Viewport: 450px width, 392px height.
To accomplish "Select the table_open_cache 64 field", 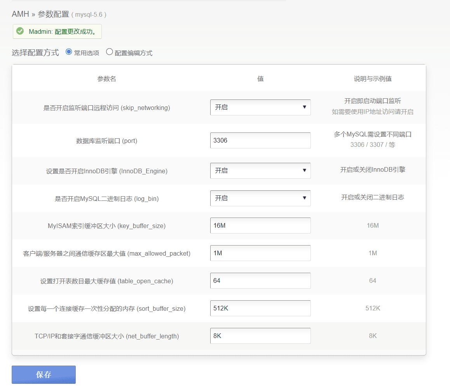I will 260,280.
